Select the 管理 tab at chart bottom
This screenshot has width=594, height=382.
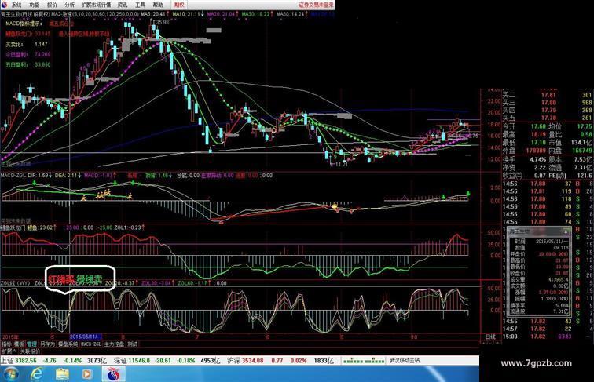(31, 344)
